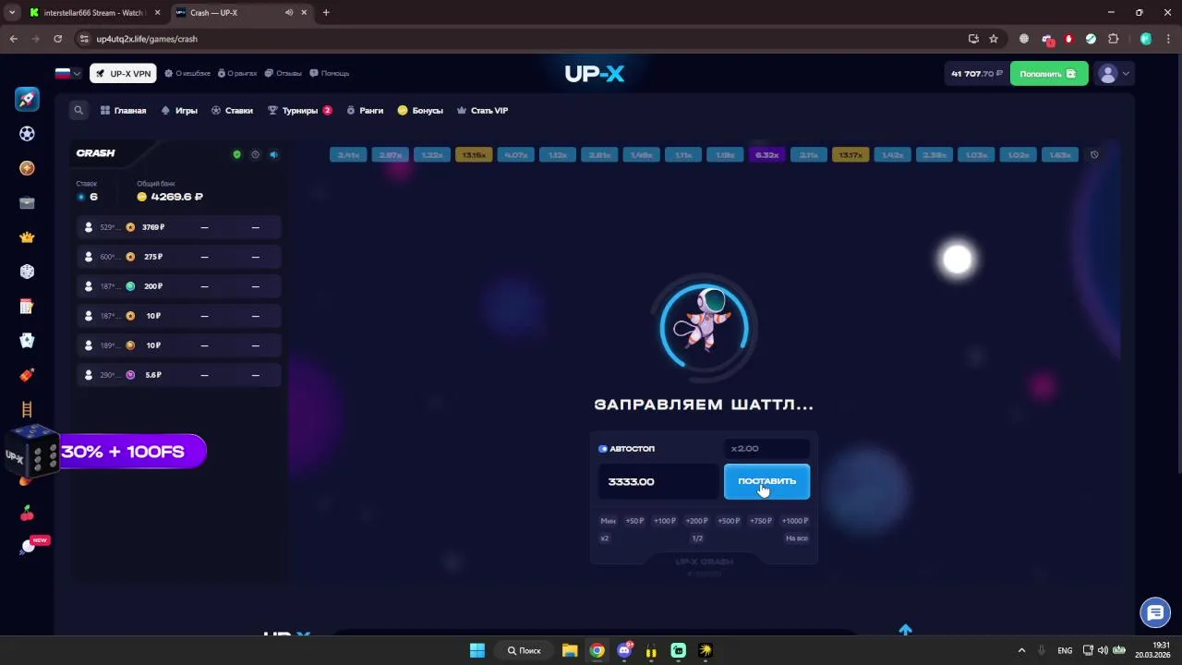This screenshot has width=1182, height=665.
Task: Open the briefcase icon in sidebar
Action: 27,203
